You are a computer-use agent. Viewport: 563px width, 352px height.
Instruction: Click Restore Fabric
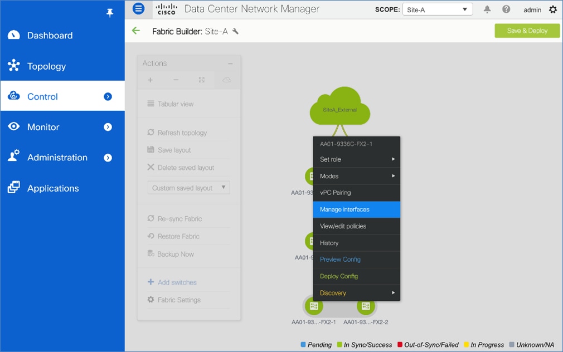[x=173, y=237]
